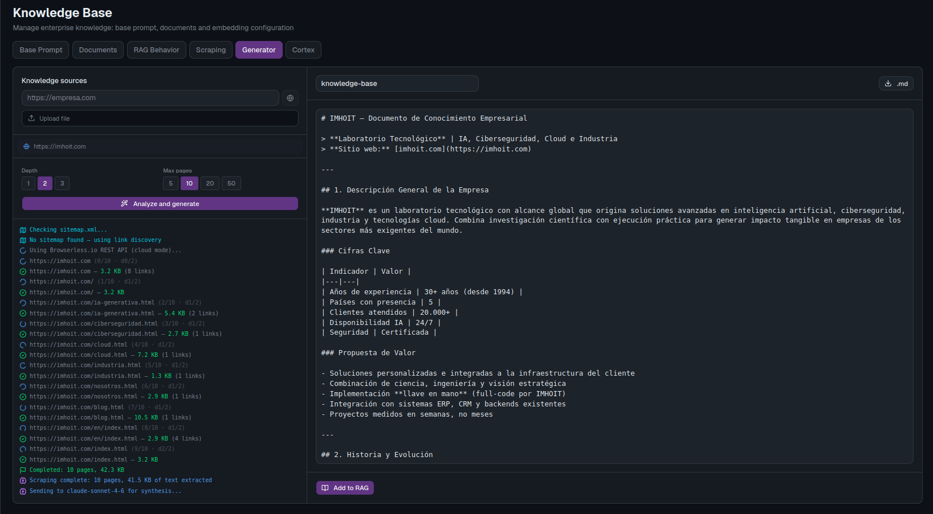Screen dimensions: 933x514
Task: Focus the https://empresa.com URL input
Action: (150, 98)
